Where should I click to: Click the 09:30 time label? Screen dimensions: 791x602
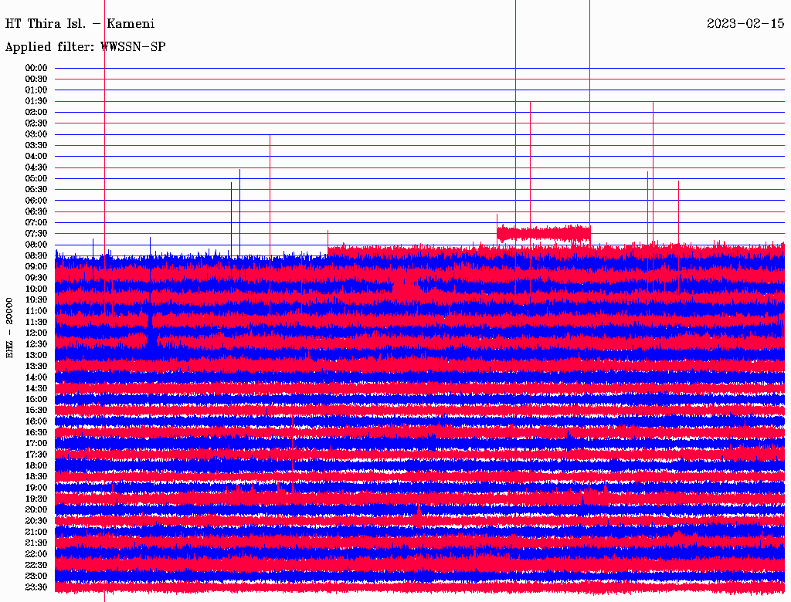coord(36,278)
